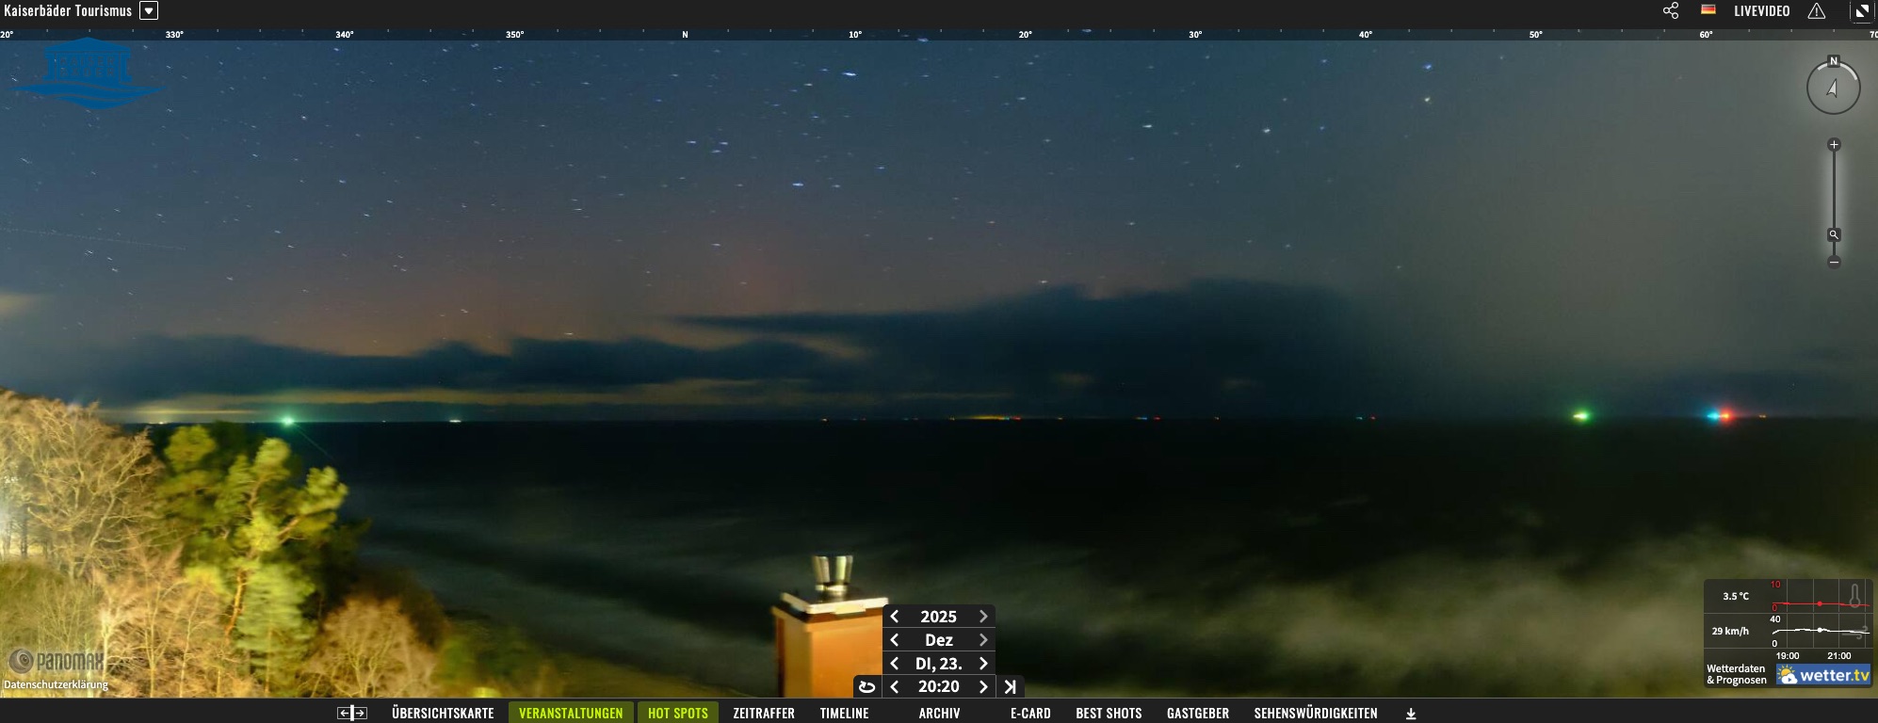Go to the previous year before 2025
Screen dimensions: 1878x723
895,617
